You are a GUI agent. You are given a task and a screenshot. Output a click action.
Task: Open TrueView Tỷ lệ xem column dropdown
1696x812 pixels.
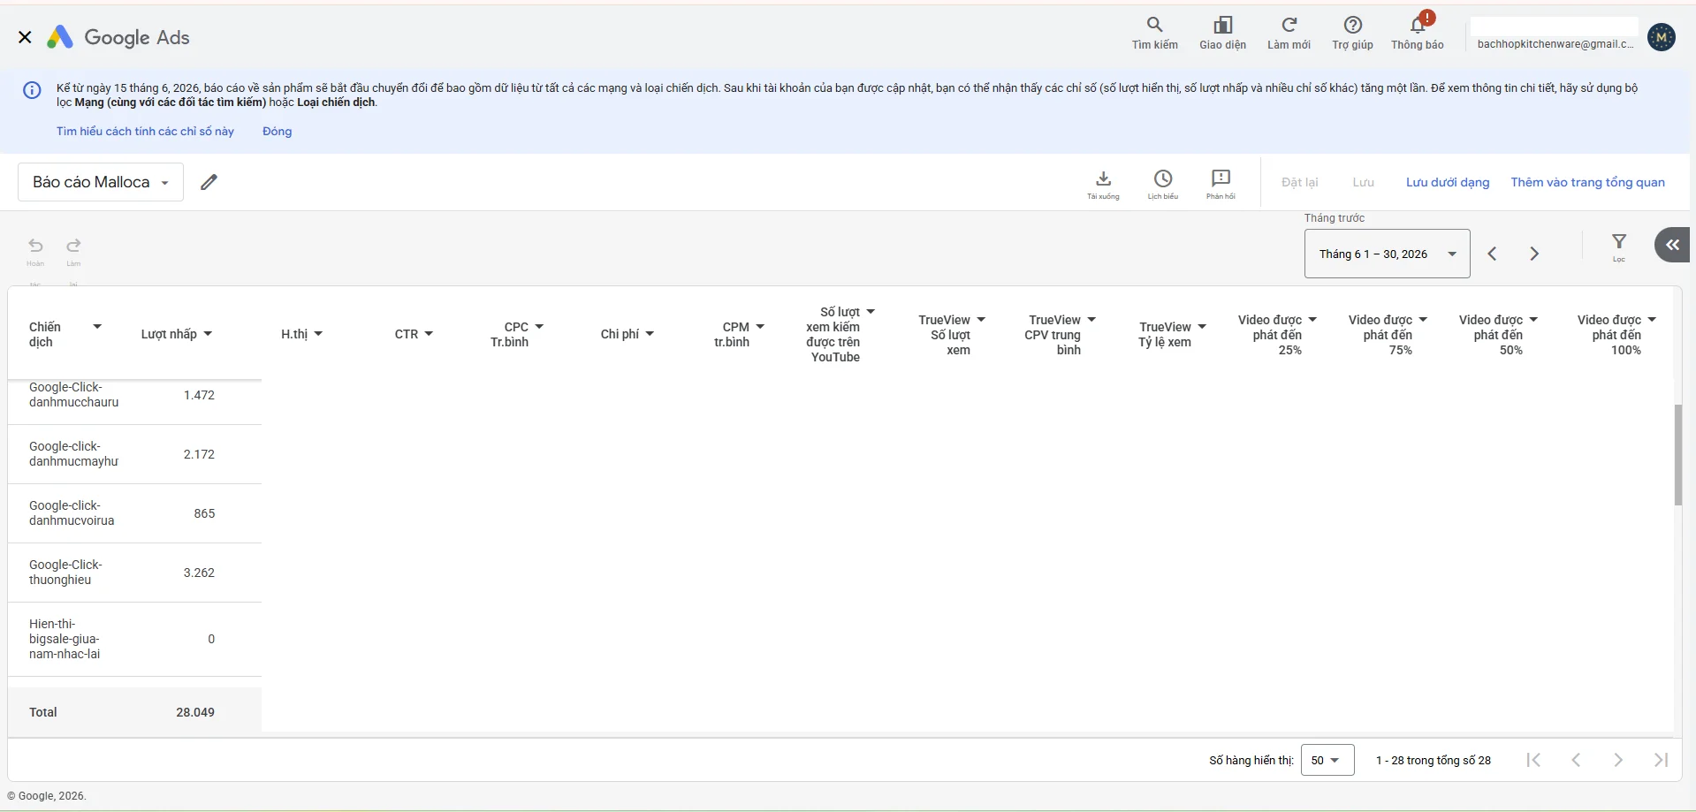coord(1202,327)
